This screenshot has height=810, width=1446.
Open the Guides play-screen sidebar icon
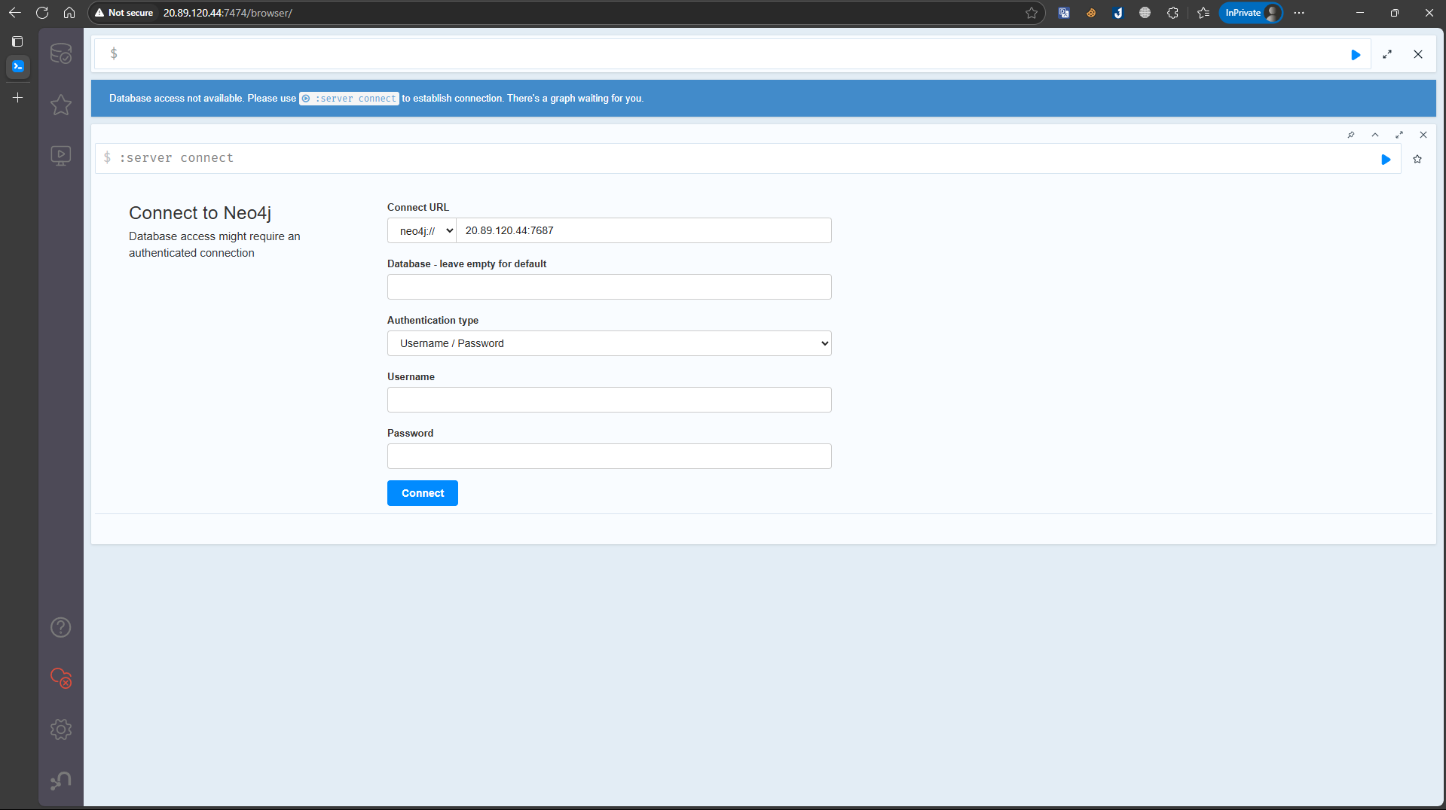tap(61, 156)
